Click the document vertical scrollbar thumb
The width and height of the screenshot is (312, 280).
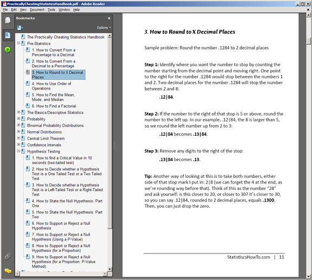[309, 41]
